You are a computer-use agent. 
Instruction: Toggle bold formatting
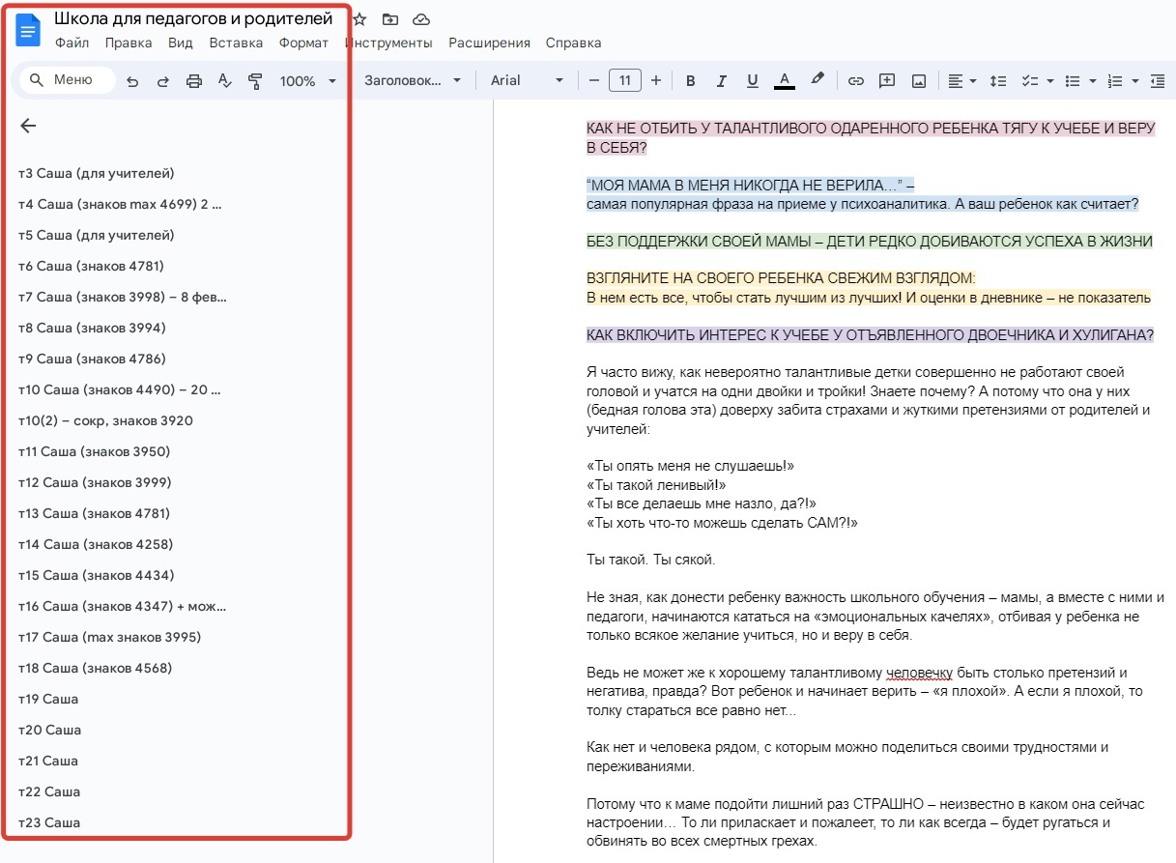[x=690, y=81]
